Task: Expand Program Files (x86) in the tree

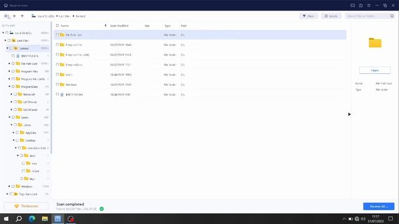Action: 9,79
